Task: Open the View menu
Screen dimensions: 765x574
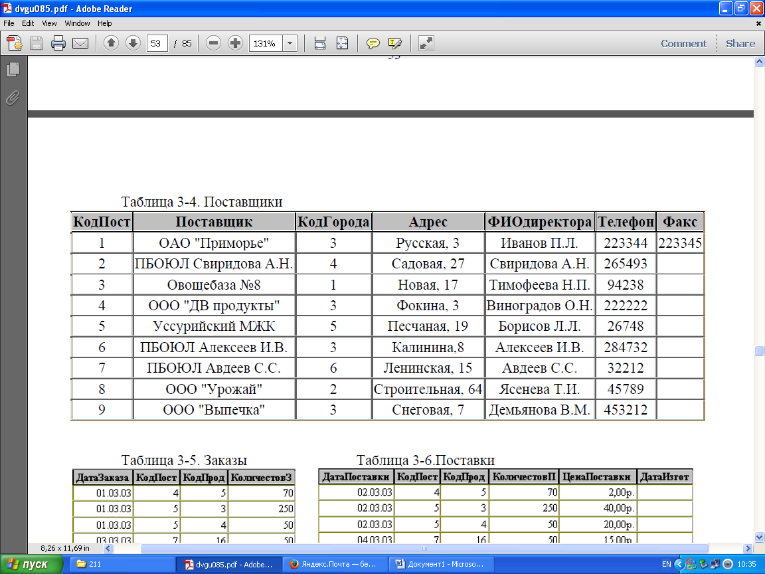Action: (x=49, y=23)
